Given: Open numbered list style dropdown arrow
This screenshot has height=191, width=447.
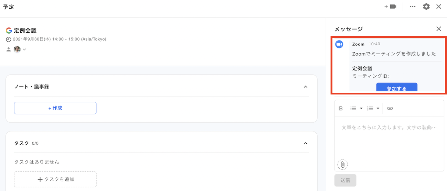Looking at the screenshot, I should pyautogui.click(x=378, y=109).
